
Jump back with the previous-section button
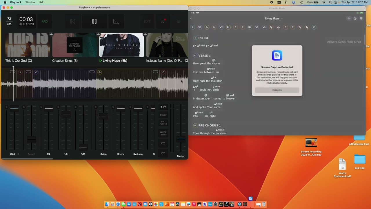73,21
